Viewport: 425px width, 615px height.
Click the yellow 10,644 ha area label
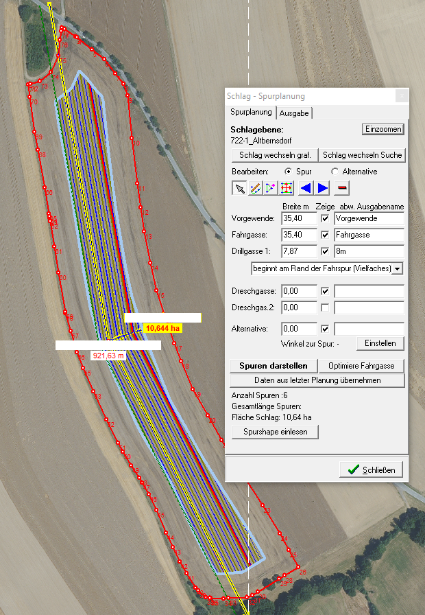click(x=163, y=328)
